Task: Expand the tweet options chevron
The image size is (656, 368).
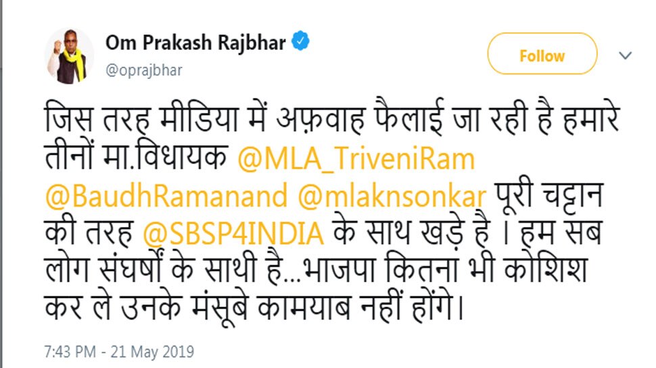Action: click(x=626, y=55)
